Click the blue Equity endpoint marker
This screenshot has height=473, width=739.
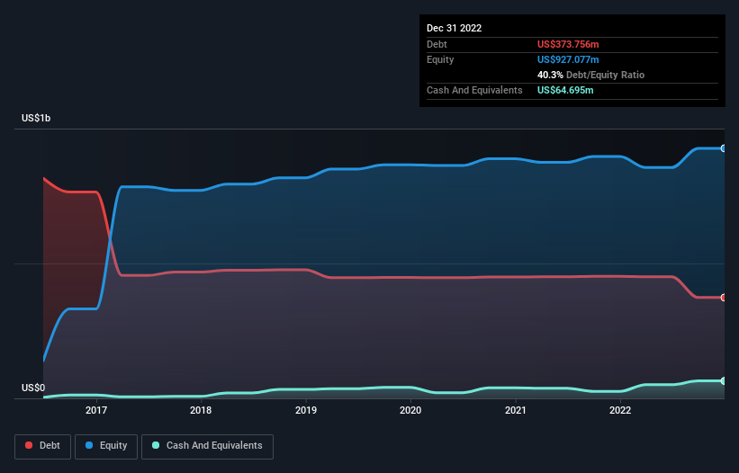tap(724, 148)
